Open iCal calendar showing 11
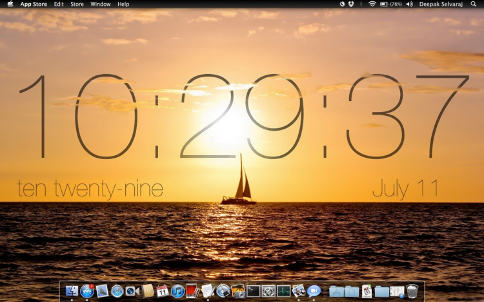The width and height of the screenshot is (484, 302). pyautogui.click(x=163, y=290)
